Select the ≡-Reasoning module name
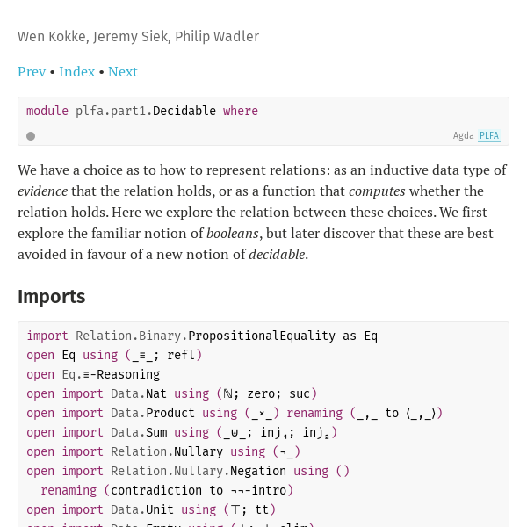The width and height of the screenshot is (527, 527). 121,374
